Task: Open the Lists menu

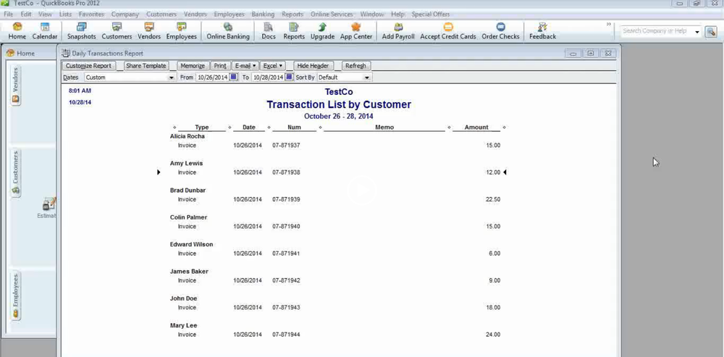Action: (66, 14)
